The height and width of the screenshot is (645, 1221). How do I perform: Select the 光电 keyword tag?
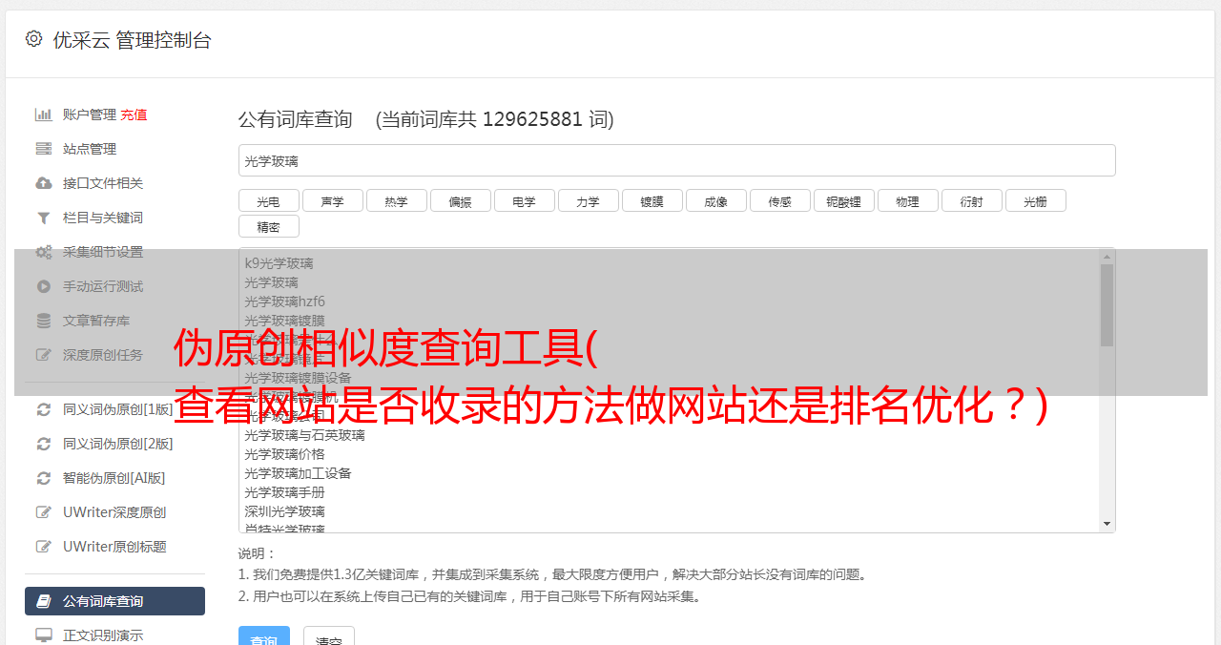(268, 201)
